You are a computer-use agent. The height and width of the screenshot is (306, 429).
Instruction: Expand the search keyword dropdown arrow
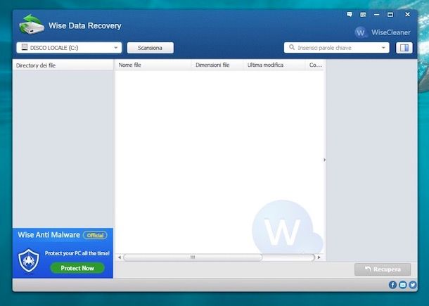pos(383,48)
